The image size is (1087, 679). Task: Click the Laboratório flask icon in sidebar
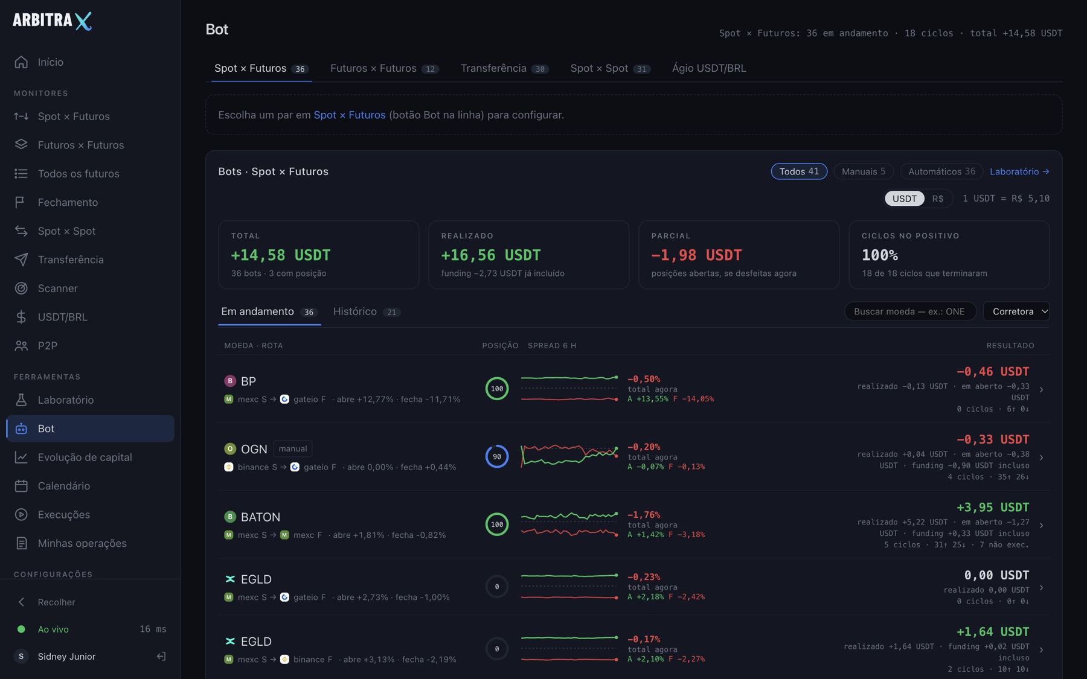(x=21, y=400)
